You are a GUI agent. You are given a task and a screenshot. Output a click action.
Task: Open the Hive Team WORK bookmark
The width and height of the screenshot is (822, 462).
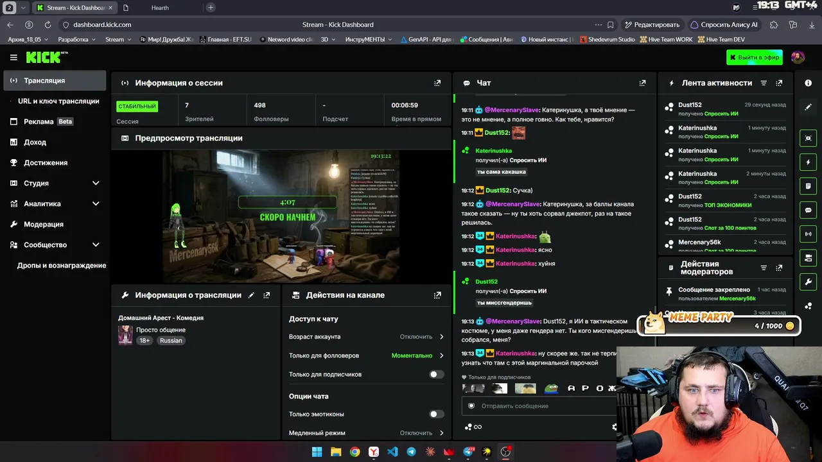666,39
